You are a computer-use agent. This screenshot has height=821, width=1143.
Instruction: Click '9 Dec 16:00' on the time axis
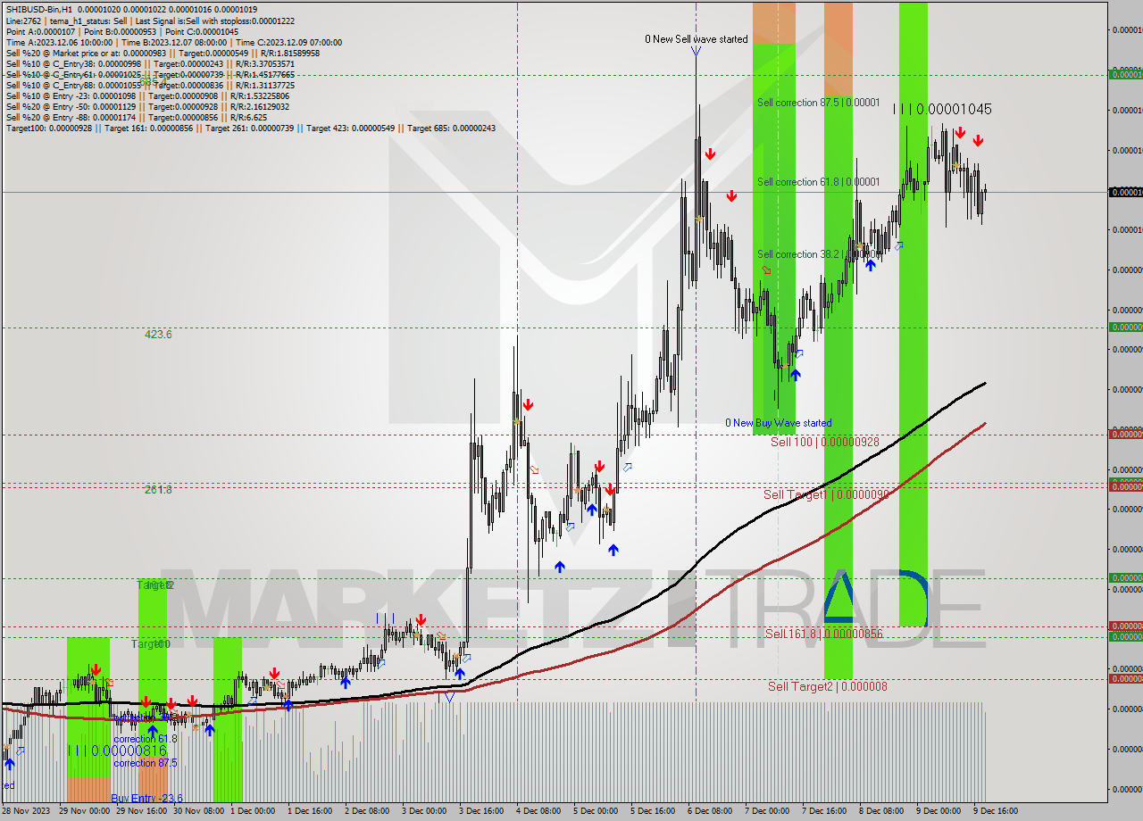[x=995, y=811]
